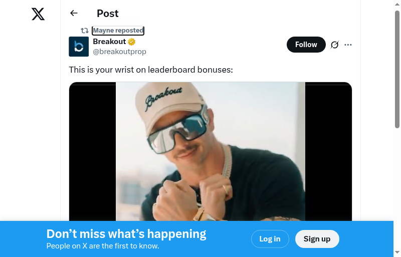401x257 pixels.
Task: Open the post's more options menu
Action: [348, 45]
